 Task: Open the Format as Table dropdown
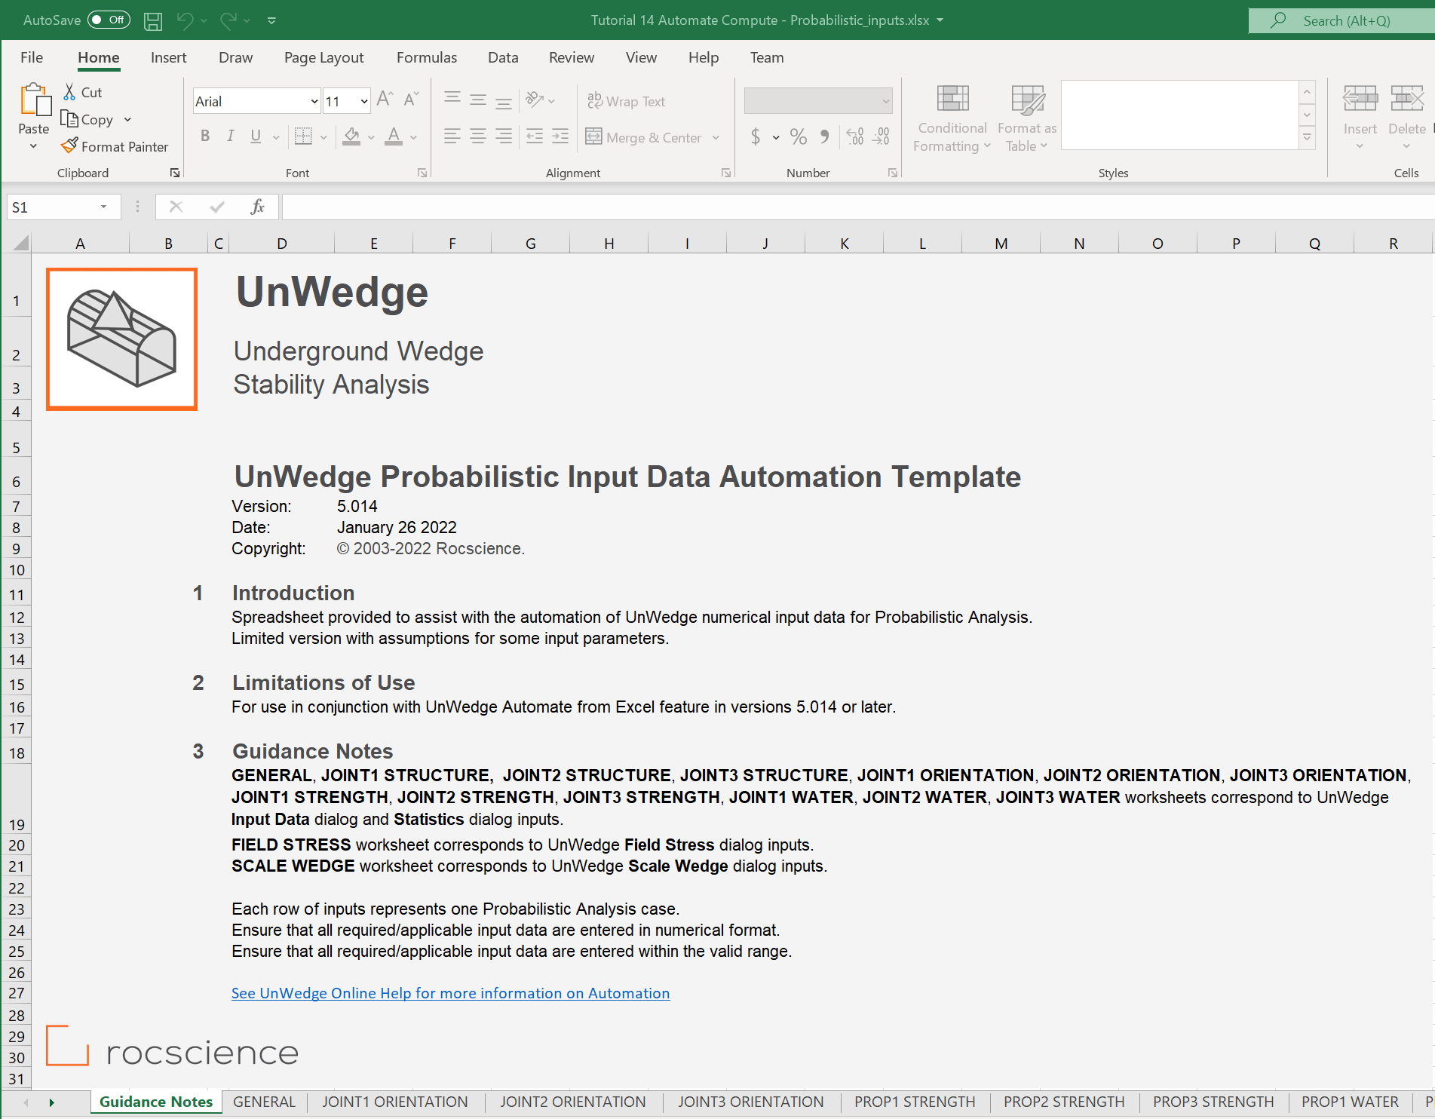[1027, 118]
